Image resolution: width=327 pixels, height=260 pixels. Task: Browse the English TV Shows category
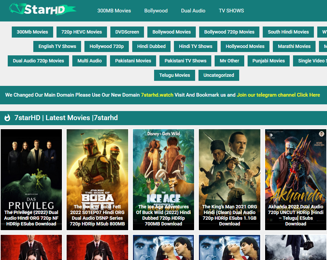pos(57,46)
